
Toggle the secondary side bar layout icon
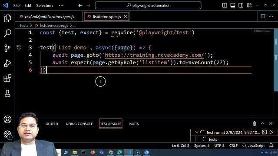241,5
